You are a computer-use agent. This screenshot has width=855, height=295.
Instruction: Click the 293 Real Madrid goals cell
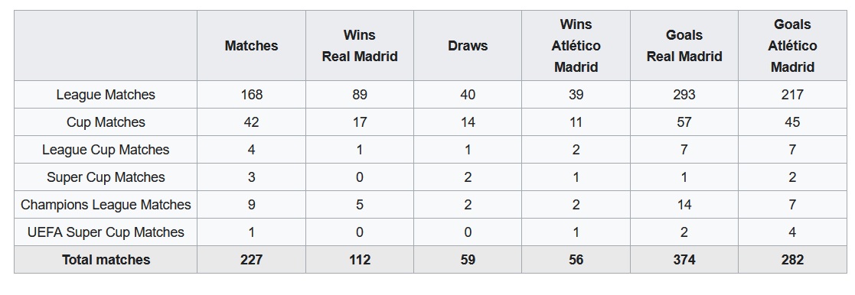coord(684,95)
